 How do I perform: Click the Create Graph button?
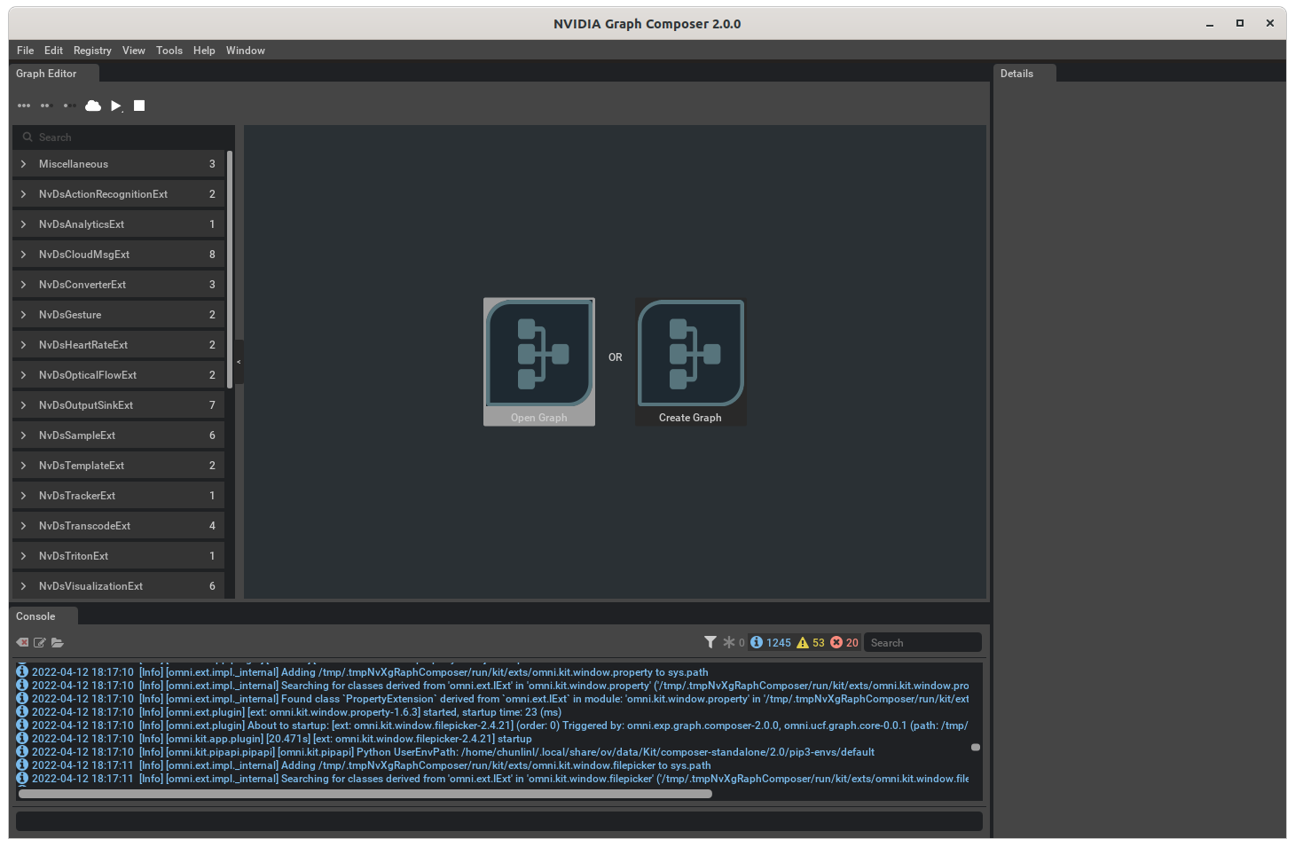tap(690, 361)
